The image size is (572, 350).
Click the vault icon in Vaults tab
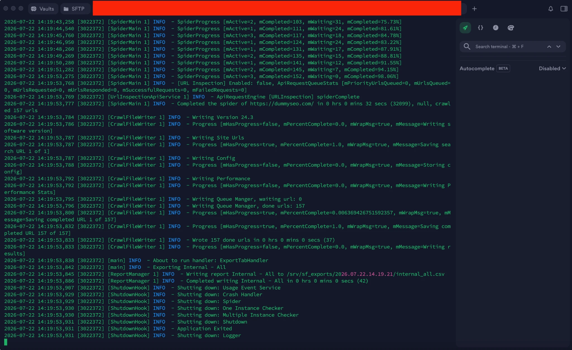pos(34,9)
